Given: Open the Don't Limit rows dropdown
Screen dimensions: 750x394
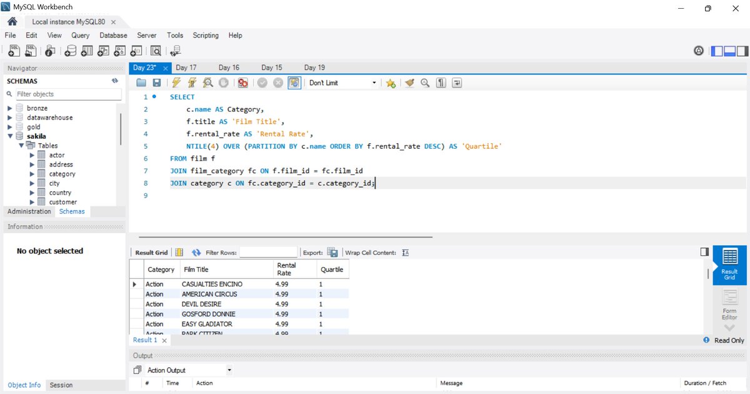Looking at the screenshot, I should coord(342,83).
